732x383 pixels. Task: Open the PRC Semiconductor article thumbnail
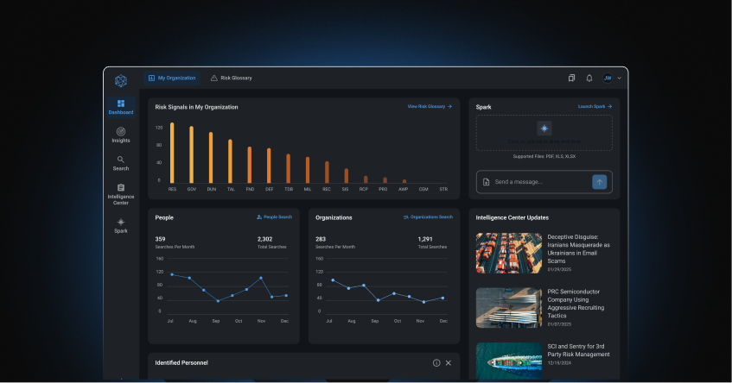[508, 307]
